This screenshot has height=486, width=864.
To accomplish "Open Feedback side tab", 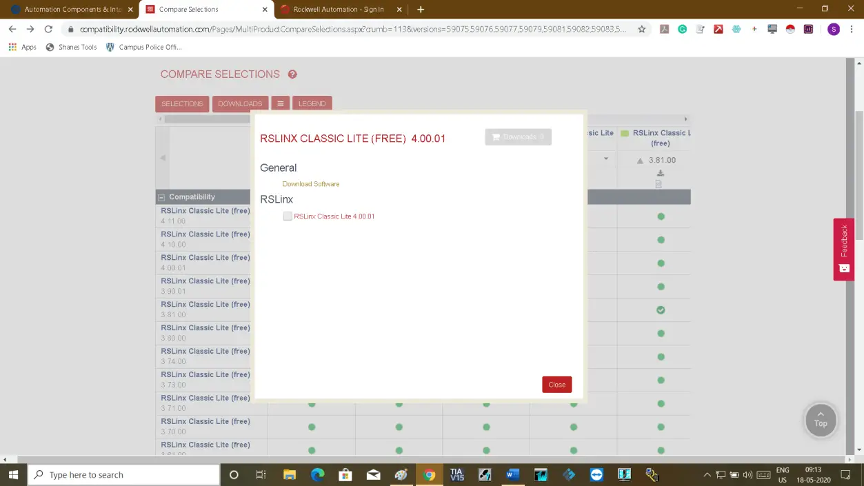I will [844, 250].
